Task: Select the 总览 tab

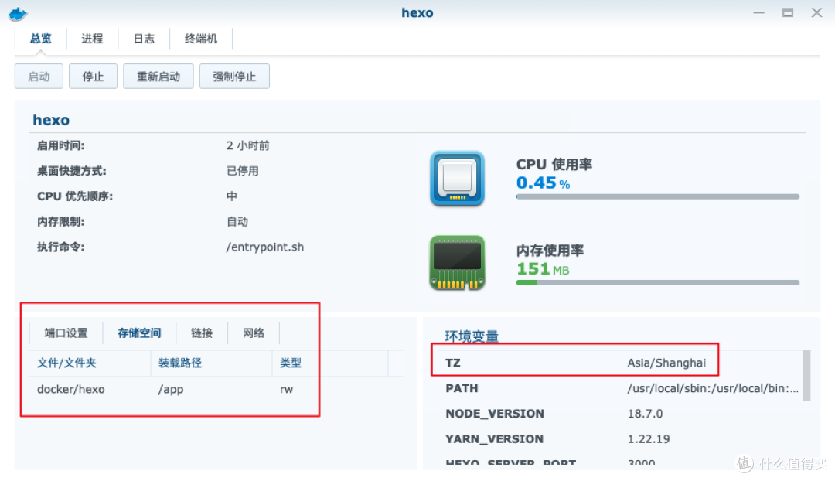Action: [x=41, y=39]
